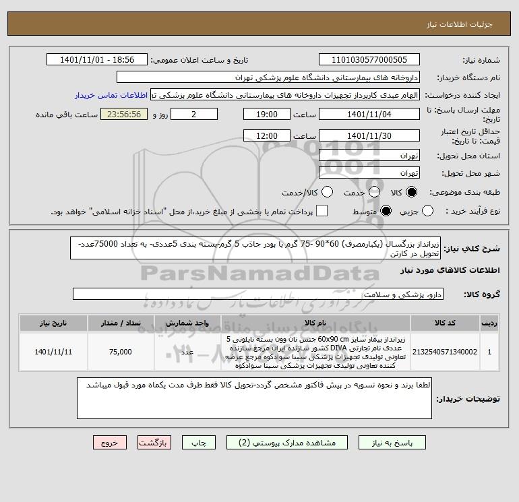Open the اطلاعات تماس خریدار link
The width and height of the screenshot is (519, 502).
point(111,95)
